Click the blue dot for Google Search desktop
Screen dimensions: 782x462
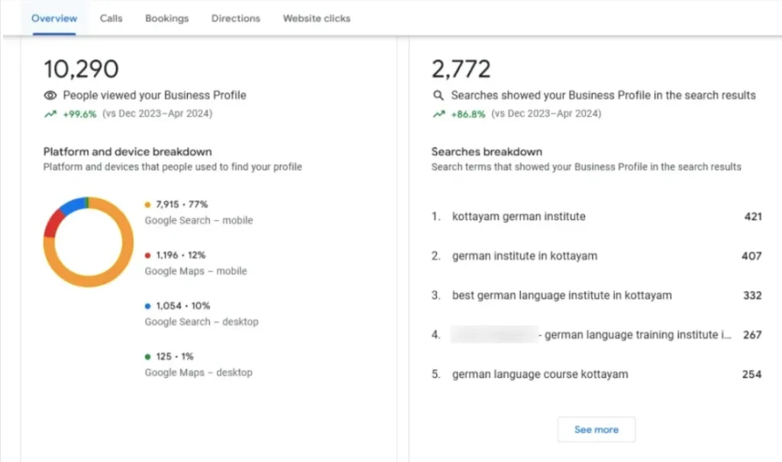(x=149, y=305)
